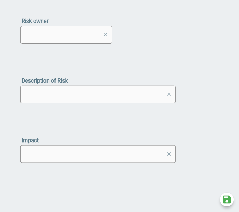The image size is (239, 212).
Task: Click inside the Risk owner input box
Action: click(61, 35)
